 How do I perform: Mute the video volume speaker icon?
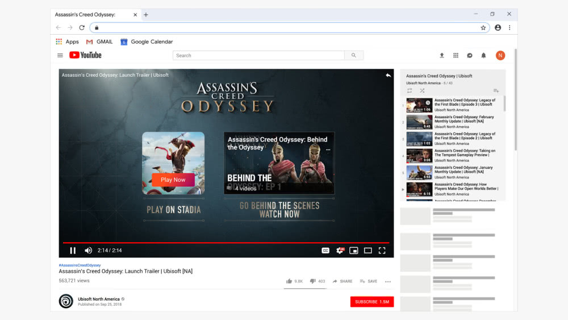[x=88, y=251]
